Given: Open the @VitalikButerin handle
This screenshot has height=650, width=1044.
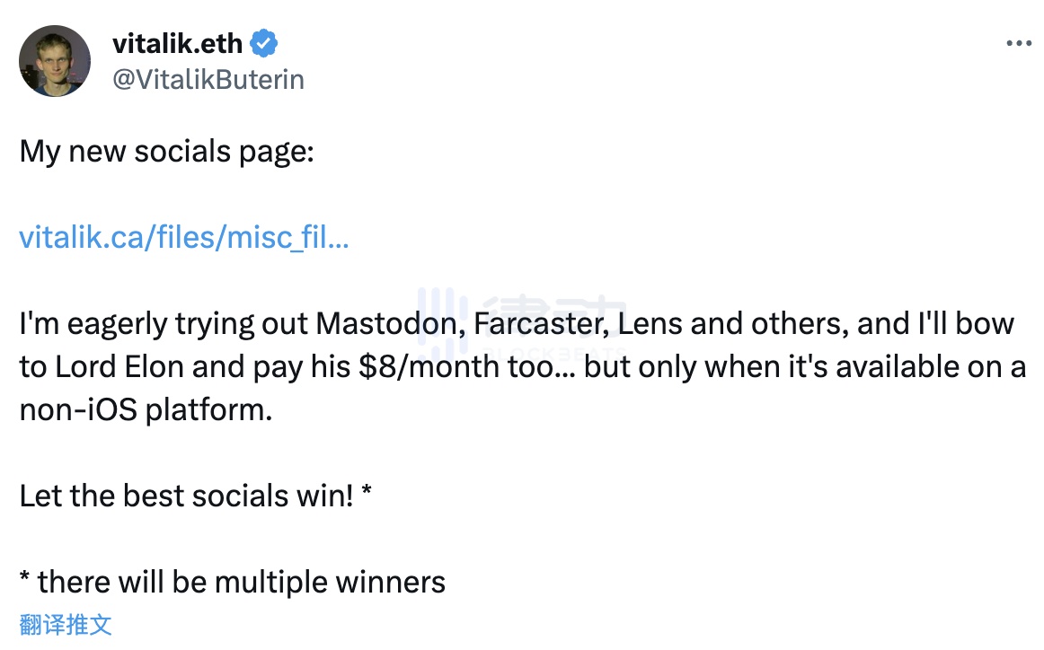Looking at the screenshot, I should click(x=208, y=79).
